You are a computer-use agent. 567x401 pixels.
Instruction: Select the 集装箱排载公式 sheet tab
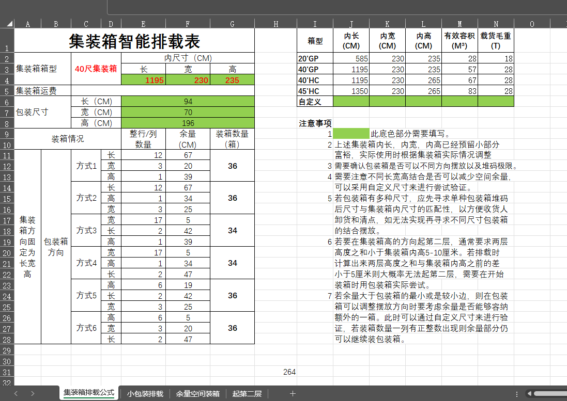pos(88,393)
